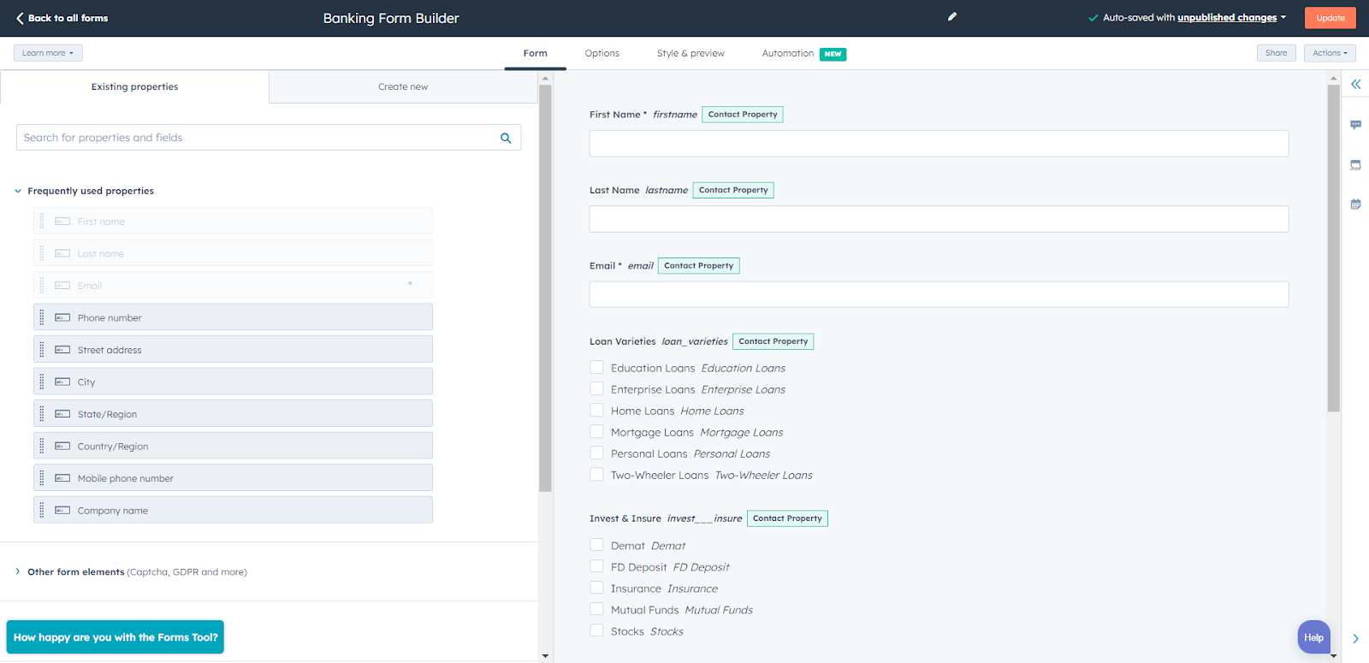Image resolution: width=1369 pixels, height=663 pixels.
Task: Expand Other form elements section
Action: point(18,571)
